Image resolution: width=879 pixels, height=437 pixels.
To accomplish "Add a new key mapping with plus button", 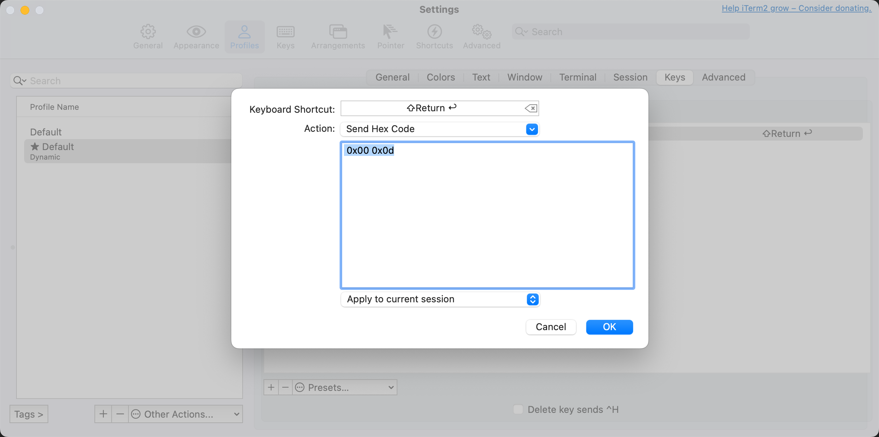I will coord(271,387).
